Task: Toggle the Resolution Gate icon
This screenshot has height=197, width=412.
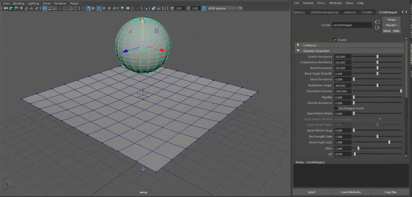Action: click(55, 8)
